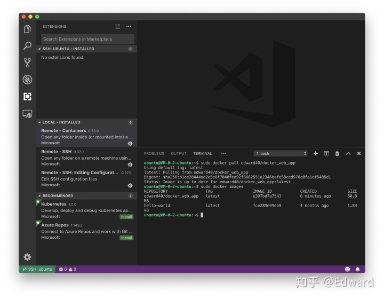384x298 pixels.
Task: Open notifications bell in status bar
Action: point(357,269)
